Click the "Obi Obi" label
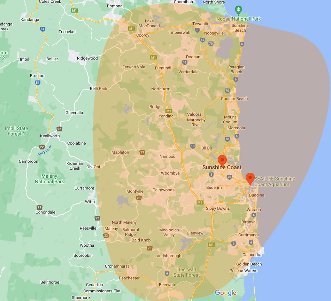 click(93, 167)
